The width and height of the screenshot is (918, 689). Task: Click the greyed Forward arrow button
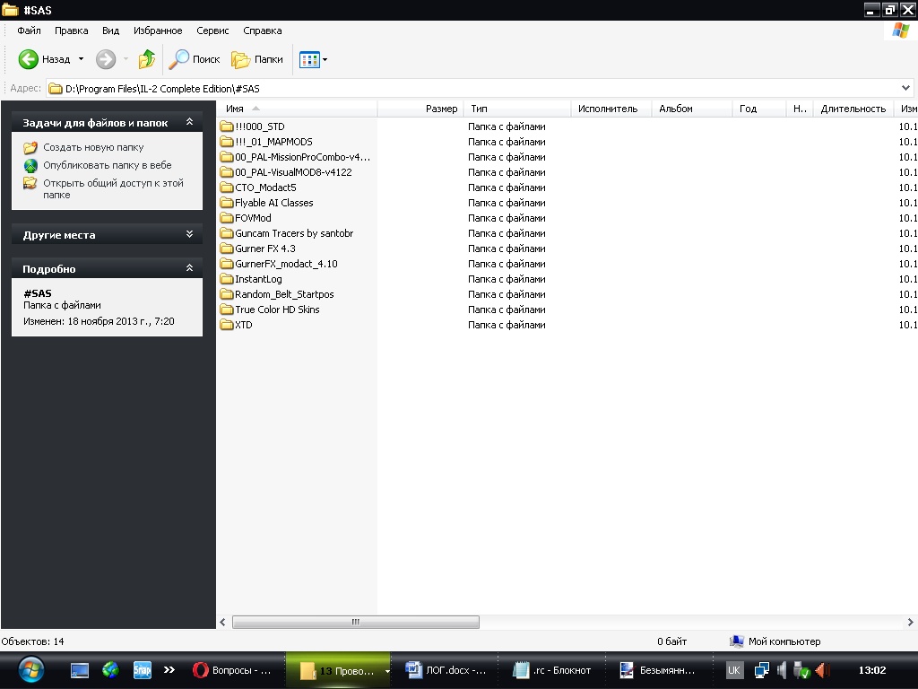tap(106, 59)
